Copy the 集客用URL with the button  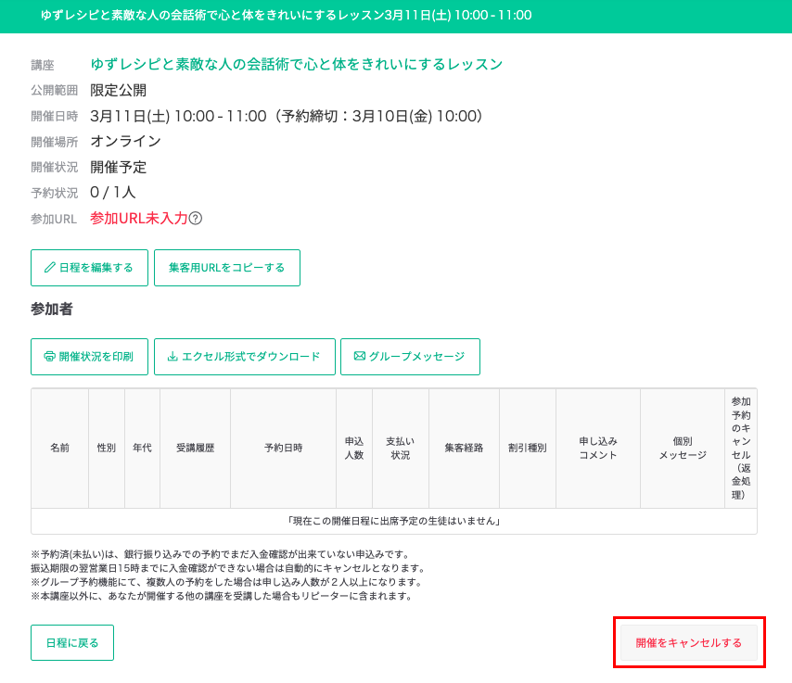pyautogui.click(x=227, y=268)
